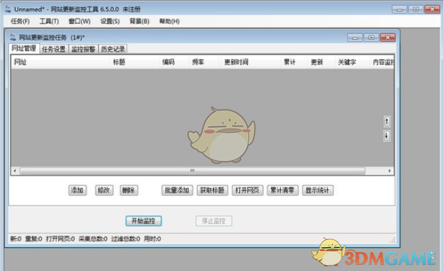Sort by the 更新时间 column header

pos(236,62)
